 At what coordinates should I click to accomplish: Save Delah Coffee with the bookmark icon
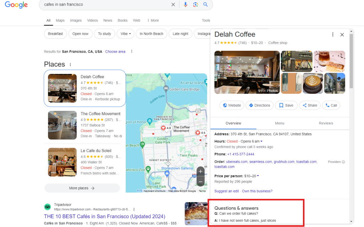[x=286, y=105]
